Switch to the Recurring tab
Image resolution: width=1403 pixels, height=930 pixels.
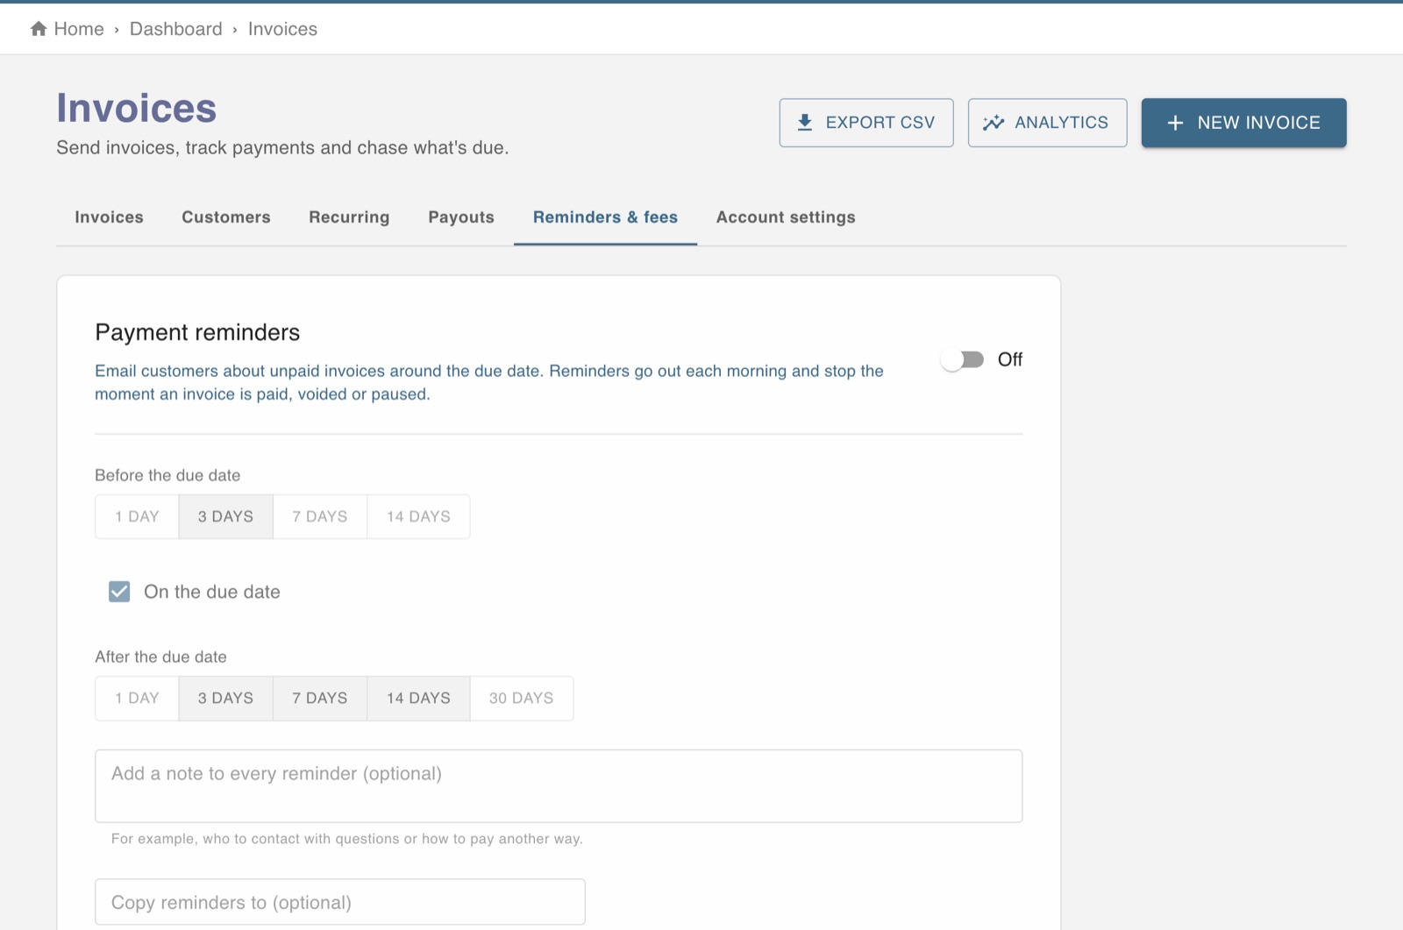pos(349,217)
